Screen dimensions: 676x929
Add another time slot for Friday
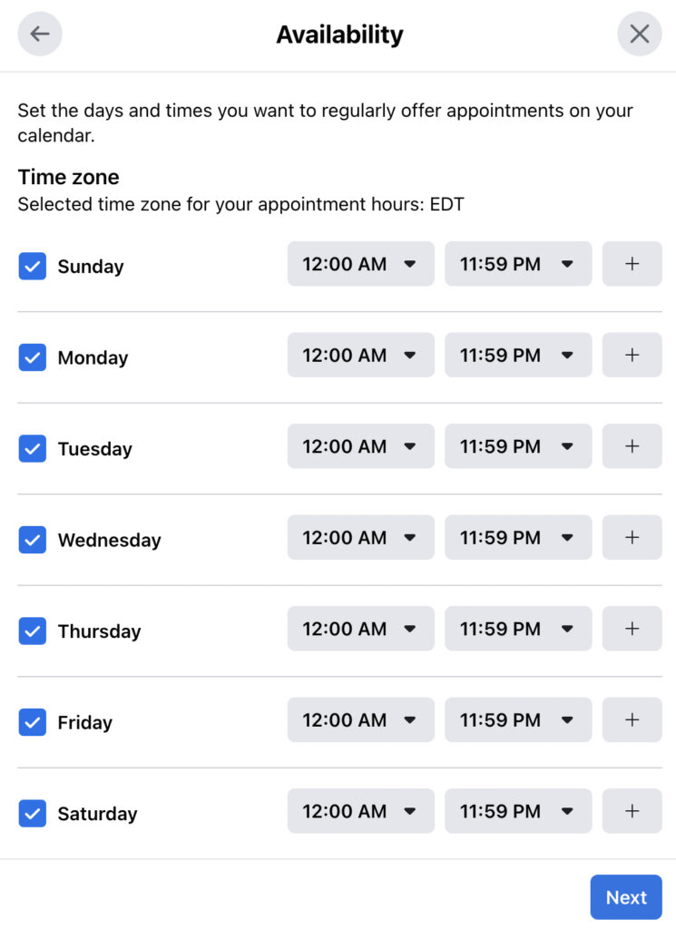click(x=632, y=719)
